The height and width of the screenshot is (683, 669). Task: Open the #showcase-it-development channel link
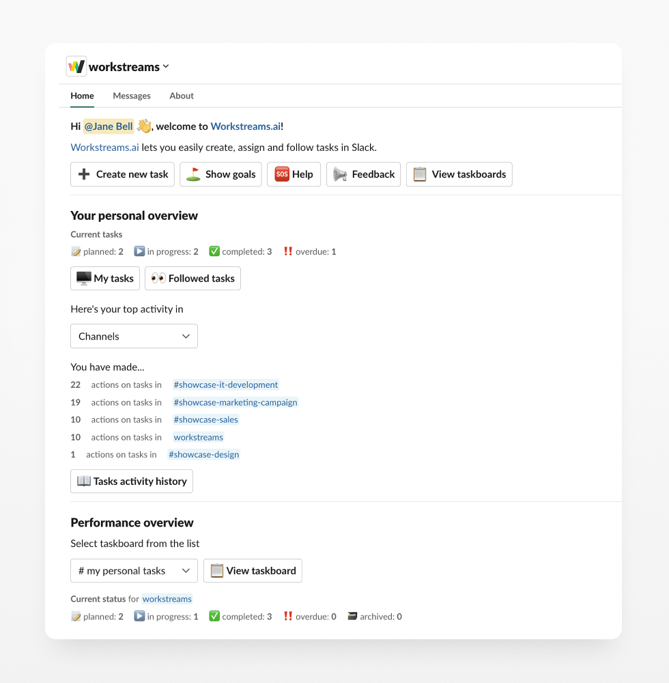point(226,385)
